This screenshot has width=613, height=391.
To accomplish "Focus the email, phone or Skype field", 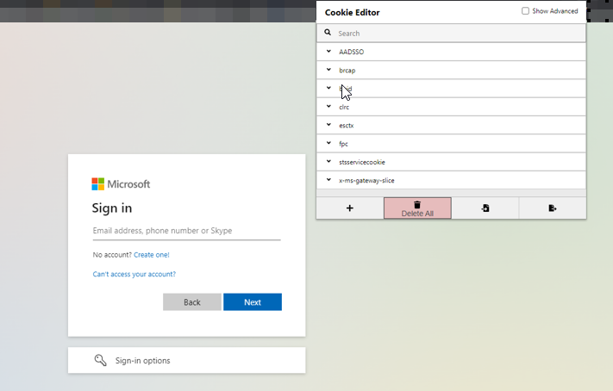I will (x=186, y=231).
